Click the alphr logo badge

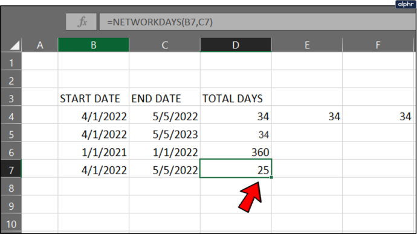pos(406,4)
